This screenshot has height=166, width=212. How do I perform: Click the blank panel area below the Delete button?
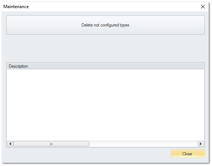105,48
